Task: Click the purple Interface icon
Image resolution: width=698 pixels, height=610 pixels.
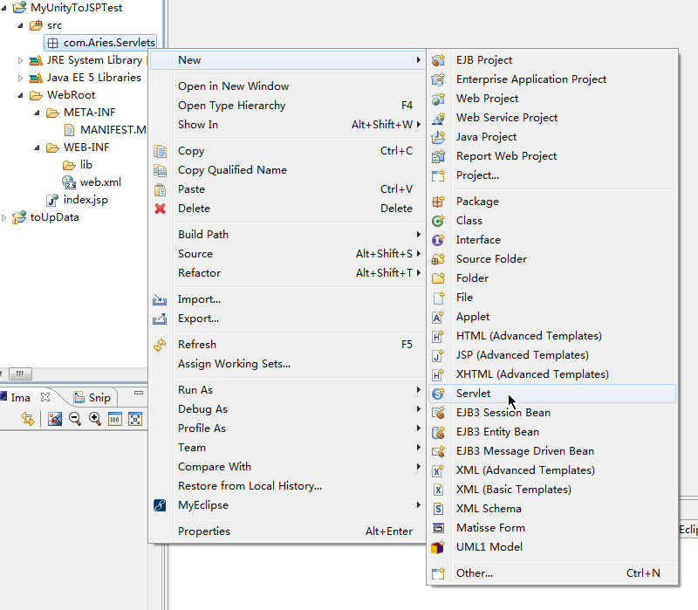Action: click(438, 240)
